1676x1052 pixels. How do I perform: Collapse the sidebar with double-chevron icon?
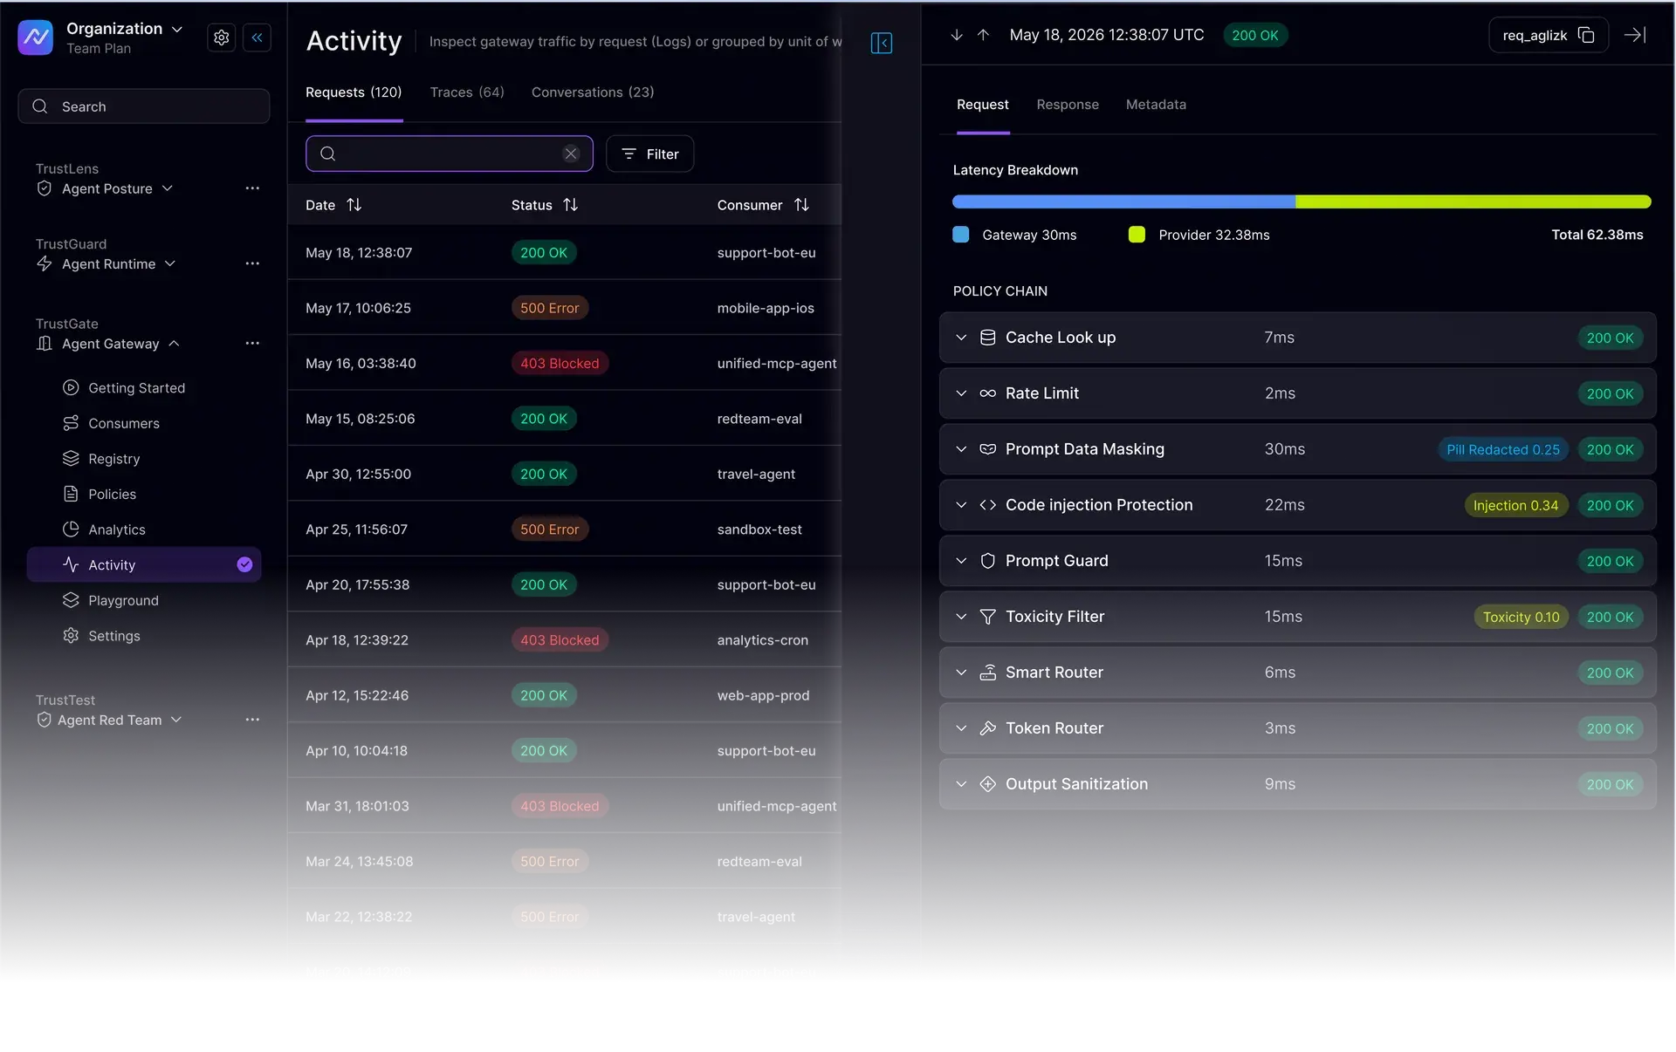click(257, 38)
